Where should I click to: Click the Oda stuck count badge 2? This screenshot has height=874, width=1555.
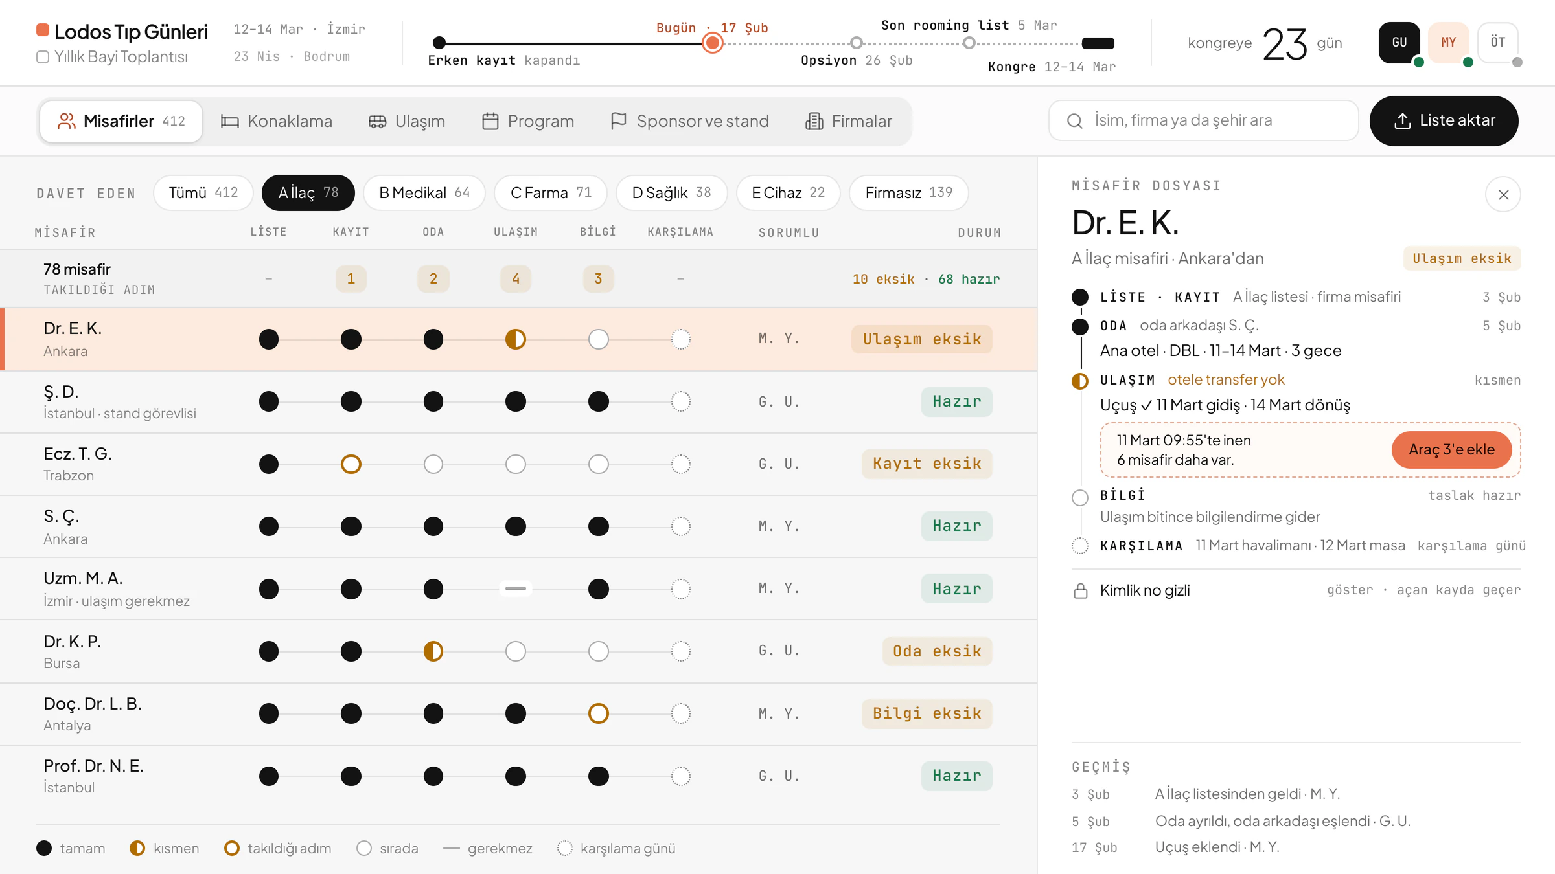click(433, 279)
